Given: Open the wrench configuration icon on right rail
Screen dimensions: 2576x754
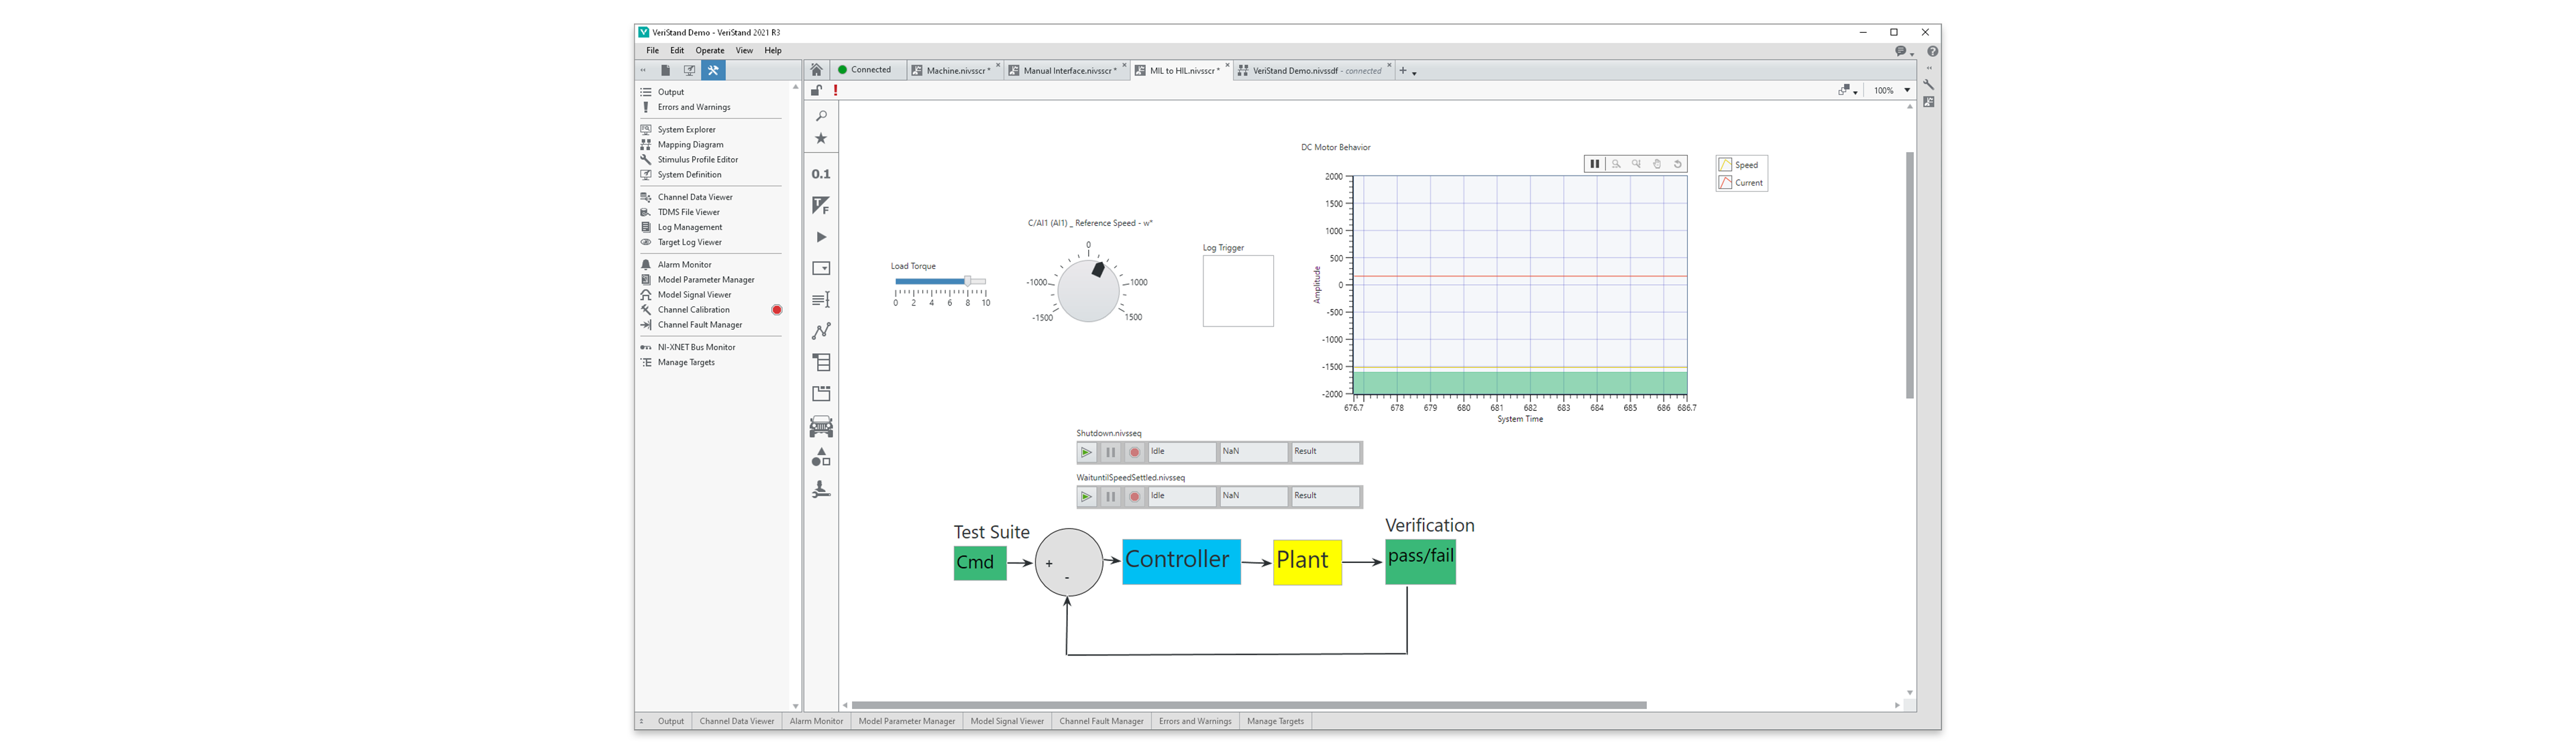Looking at the screenshot, I should (1929, 85).
